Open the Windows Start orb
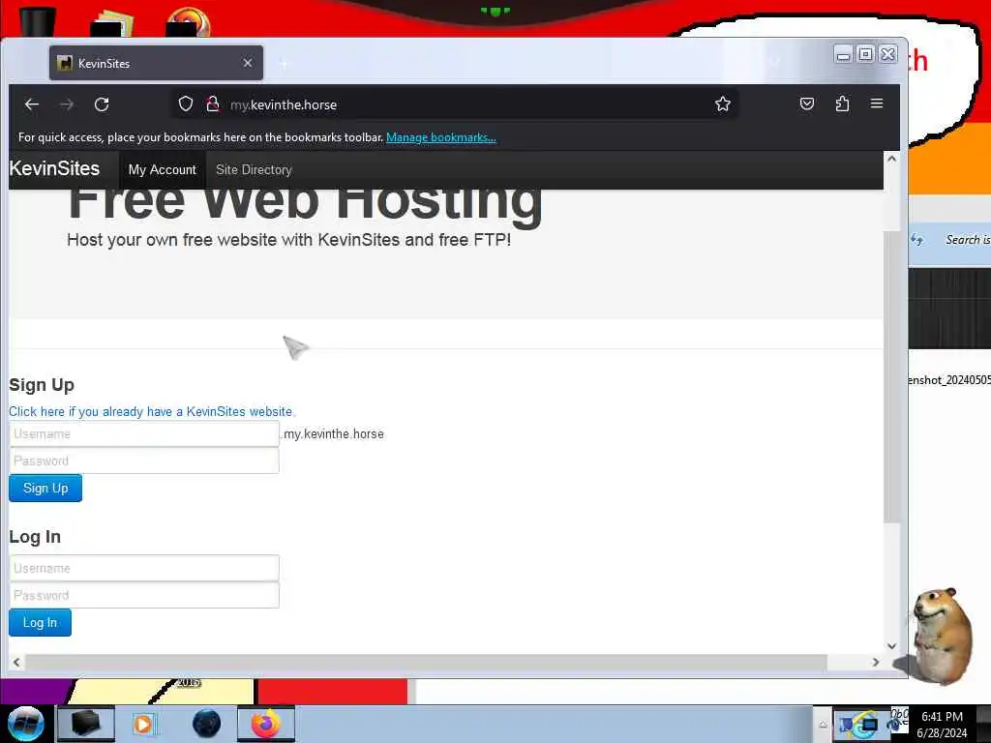Screen dimensions: 991x743 pyautogui.click(x=25, y=724)
